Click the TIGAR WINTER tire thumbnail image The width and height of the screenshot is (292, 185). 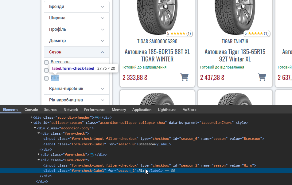coord(157,17)
